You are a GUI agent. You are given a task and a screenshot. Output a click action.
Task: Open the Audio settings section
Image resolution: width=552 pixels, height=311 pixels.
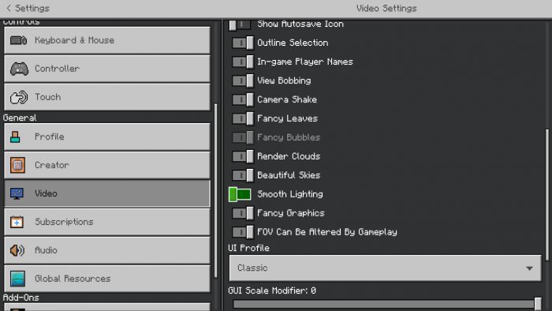pyautogui.click(x=107, y=250)
